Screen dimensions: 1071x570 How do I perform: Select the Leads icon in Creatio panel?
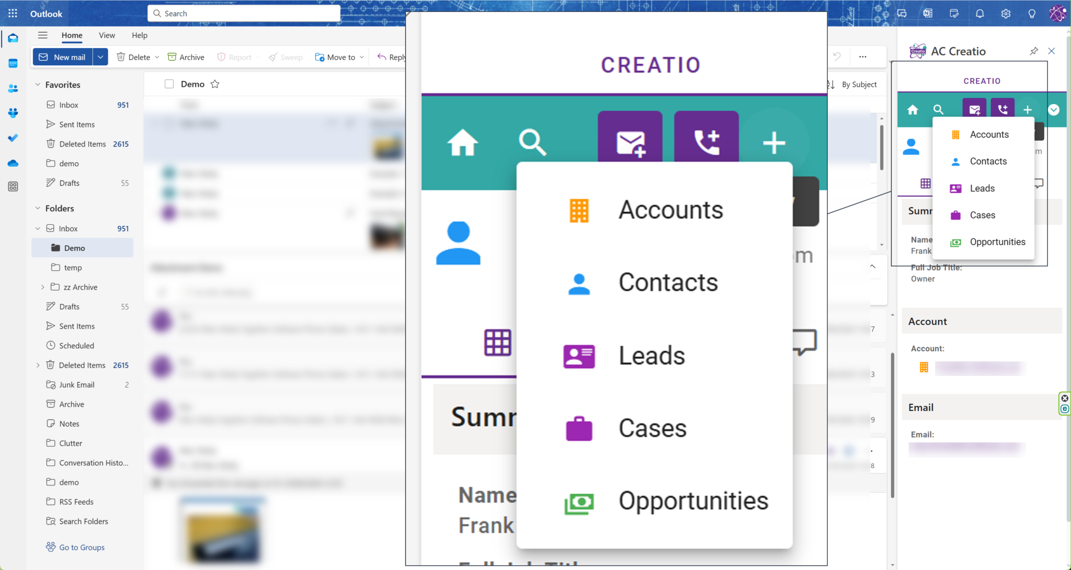tap(955, 188)
